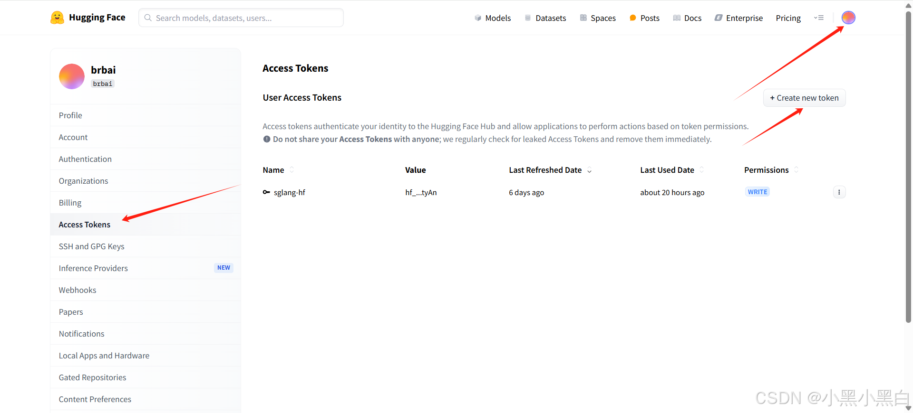Click '6 days ago' refreshed date
The image size is (913, 413).
coord(526,192)
